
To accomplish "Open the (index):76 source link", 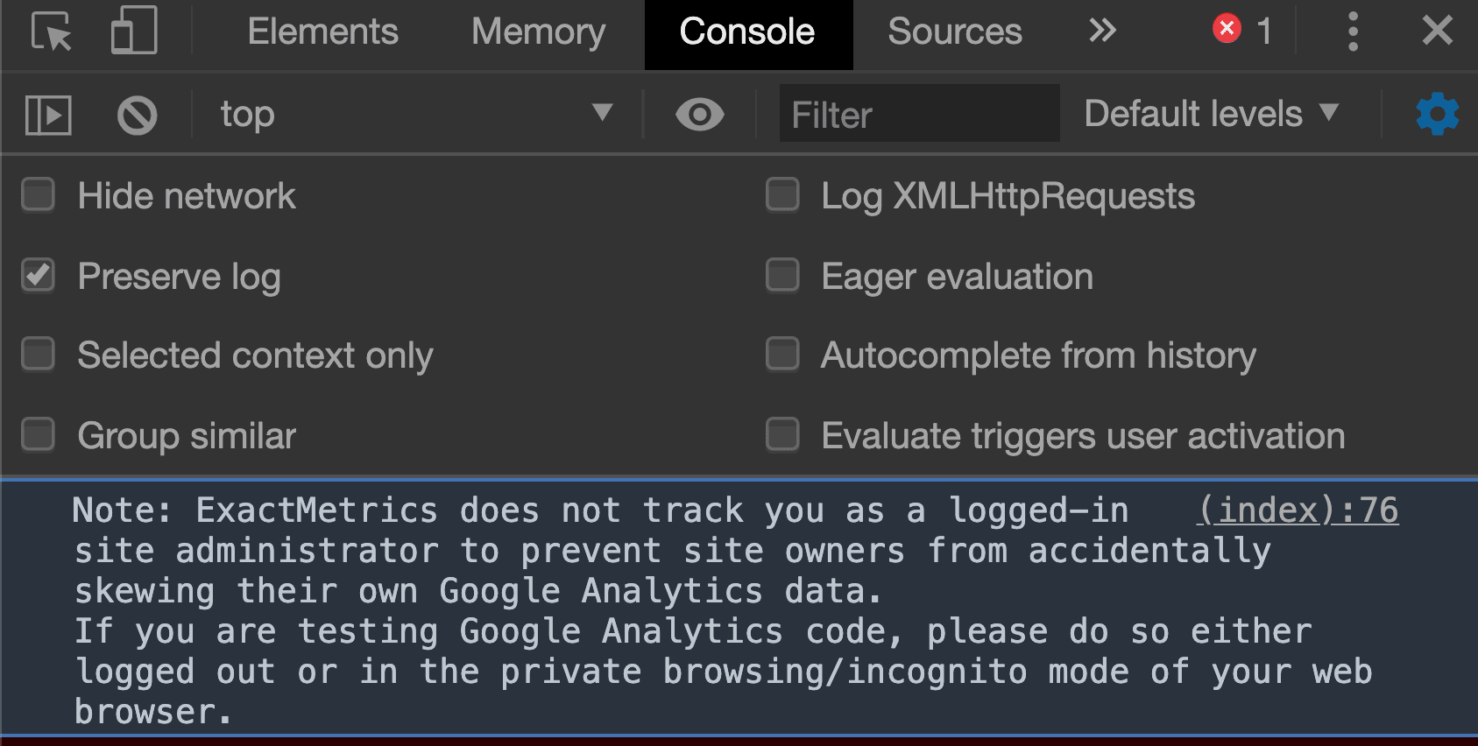I will [1298, 510].
